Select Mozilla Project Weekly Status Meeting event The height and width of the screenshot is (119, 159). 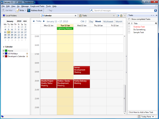pyautogui.click(x=48, y=84)
